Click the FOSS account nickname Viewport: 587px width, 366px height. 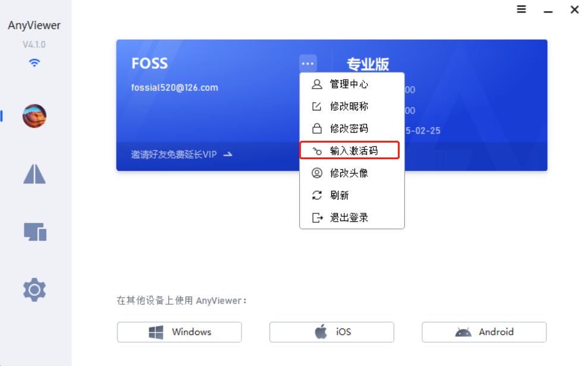click(x=149, y=64)
